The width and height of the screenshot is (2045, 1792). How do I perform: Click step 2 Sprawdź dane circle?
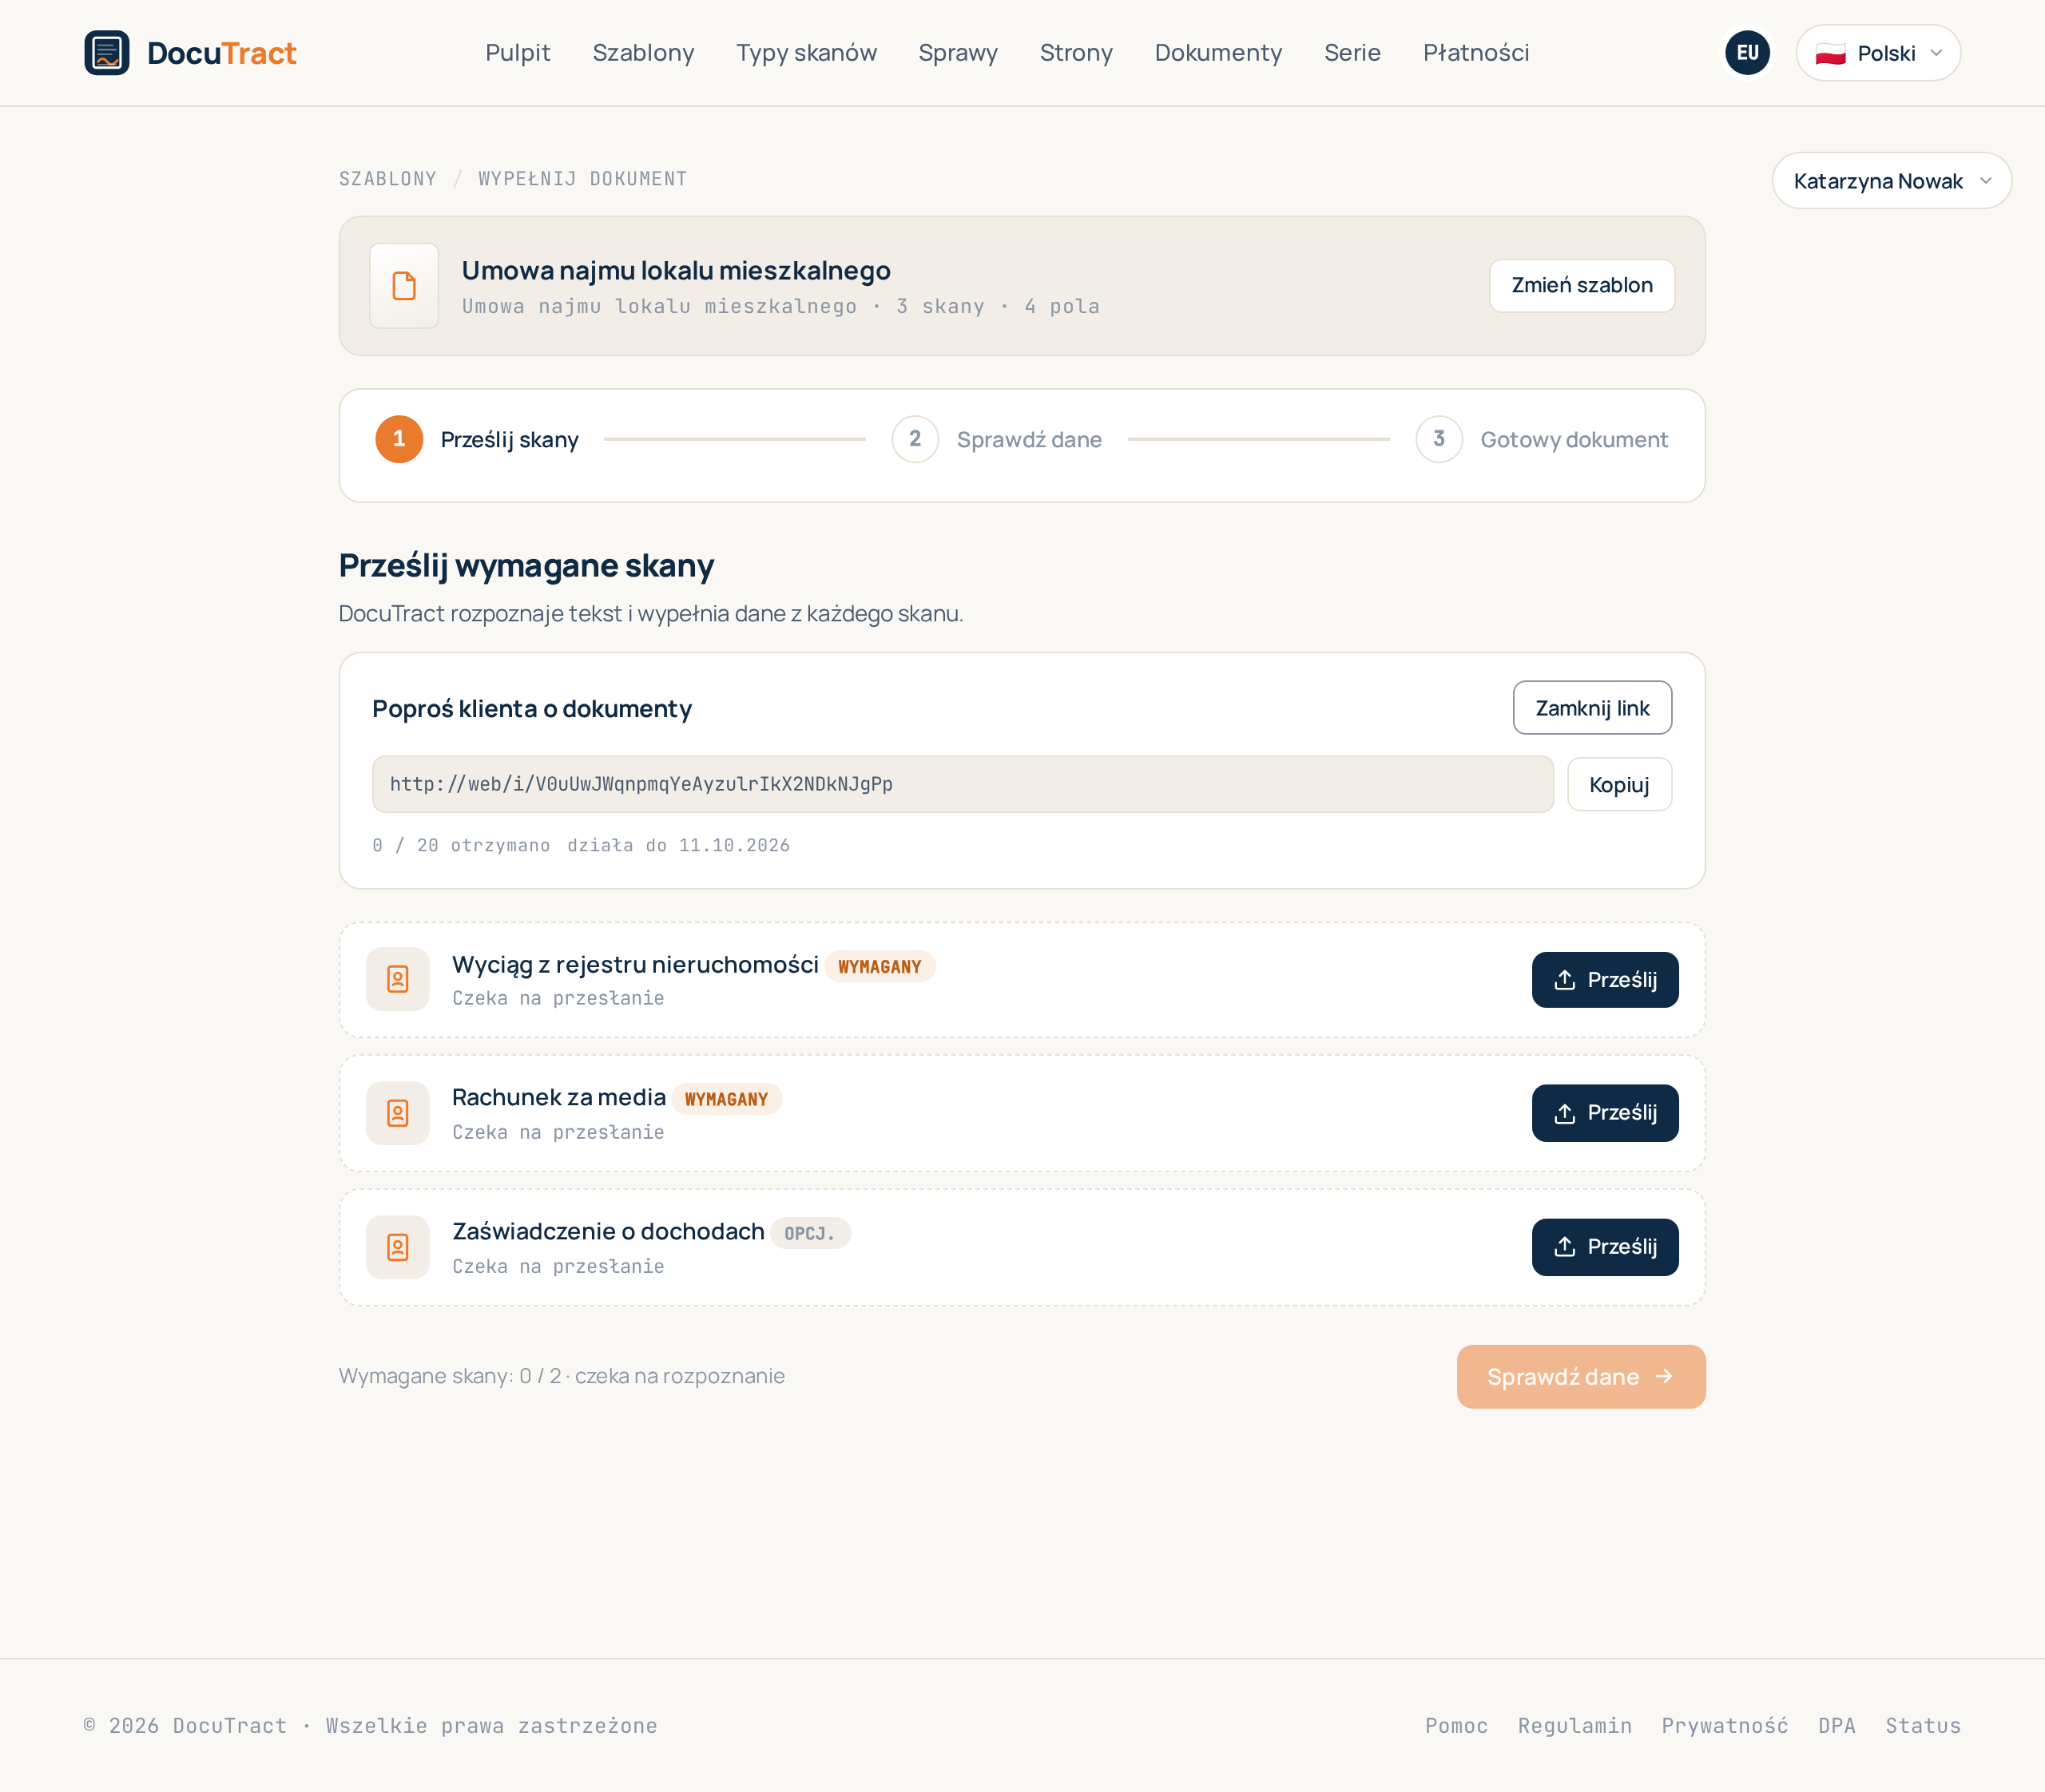915,439
